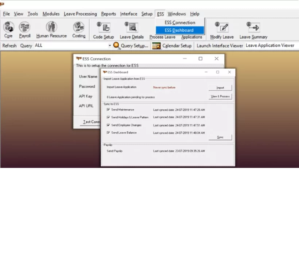Maximize the ESS Connection window
Screen dimensions: 299x267
click(201, 59)
